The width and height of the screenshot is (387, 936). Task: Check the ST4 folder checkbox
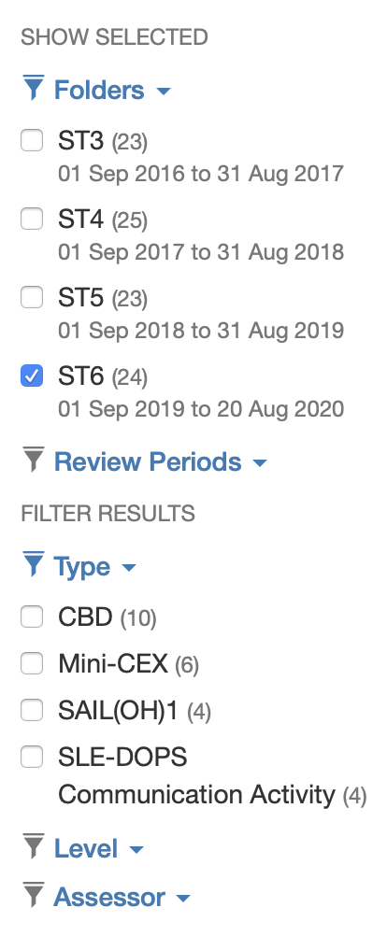click(x=32, y=220)
